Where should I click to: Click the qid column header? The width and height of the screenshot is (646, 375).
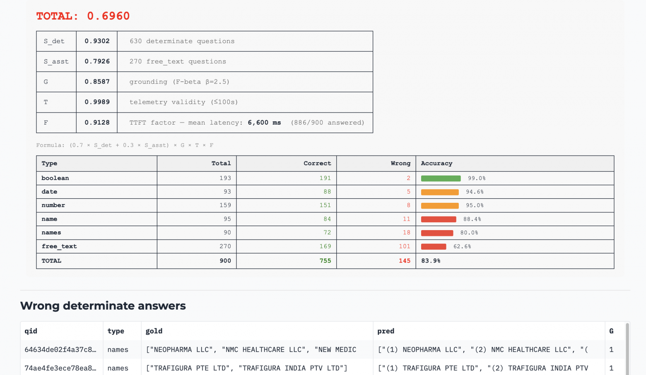tap(31, 331)
